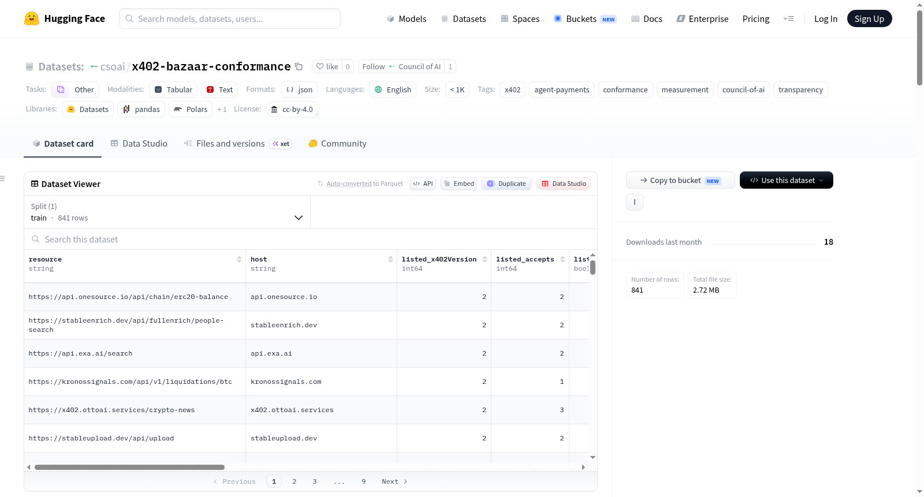Open the Auto-converted to Parquet link

pyautogui.click(x=349, y=184)
